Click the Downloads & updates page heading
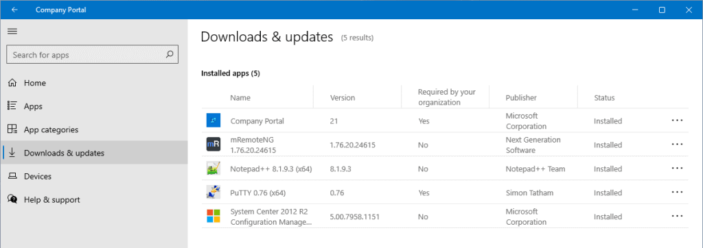 (x=267, y=37)
